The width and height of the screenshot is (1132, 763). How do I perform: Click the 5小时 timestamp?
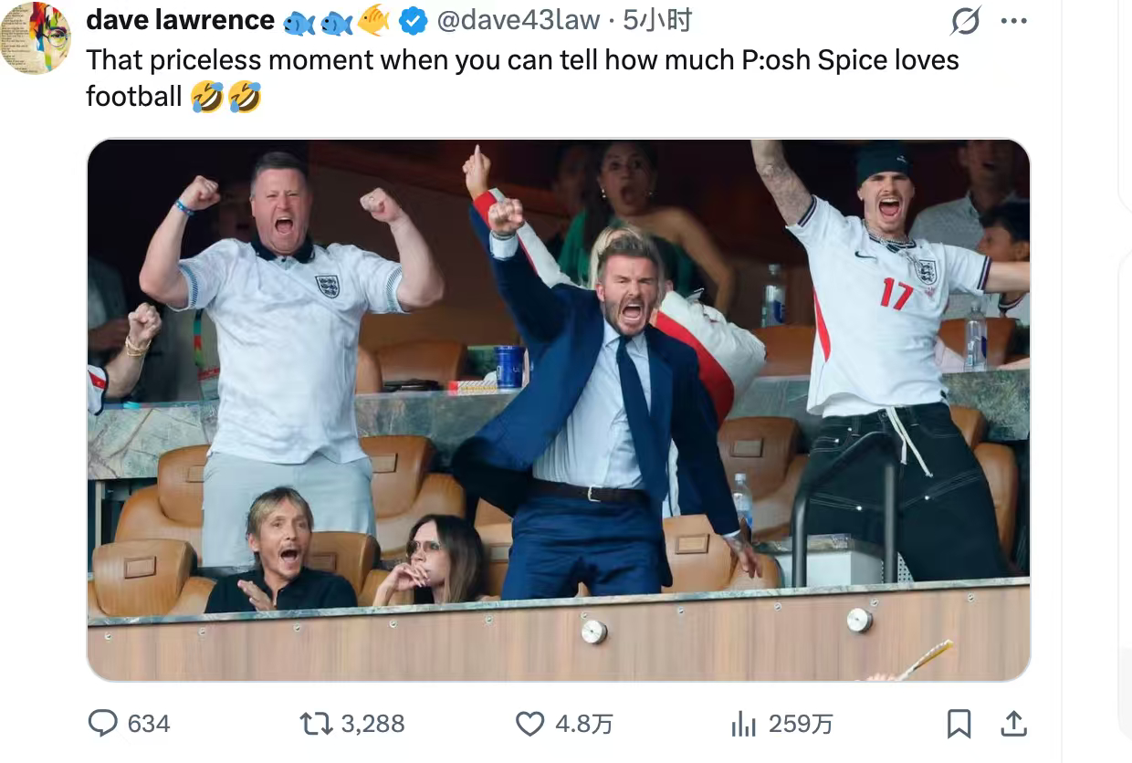pyautogui.click(x=657, y=20)
